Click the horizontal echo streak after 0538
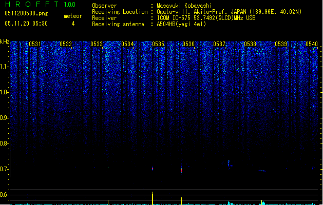 coord(262,171)
